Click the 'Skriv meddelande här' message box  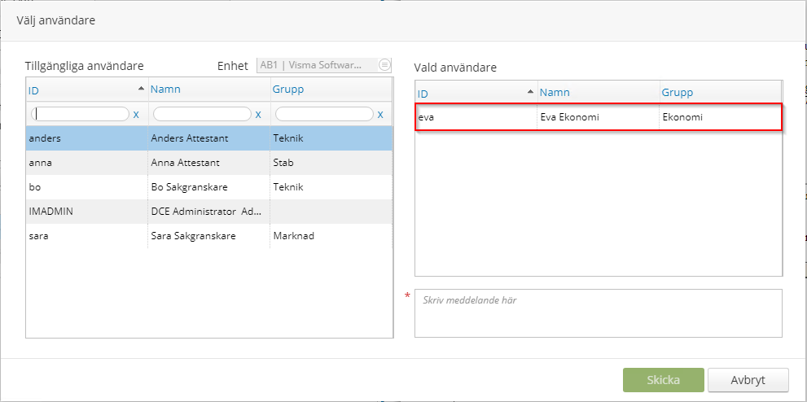(x=599, y=313)
